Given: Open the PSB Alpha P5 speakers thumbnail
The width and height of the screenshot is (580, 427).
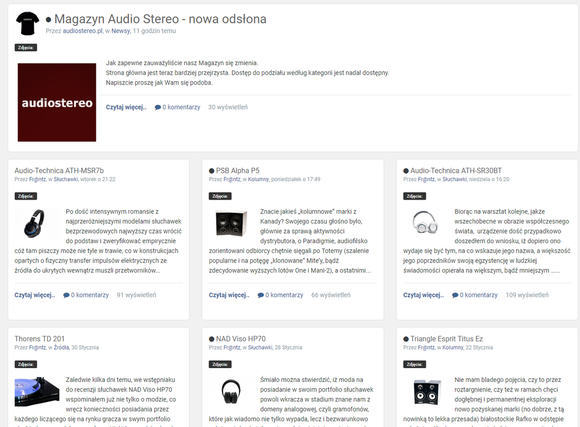Looking at the screenshot, I should click(231, 224).
